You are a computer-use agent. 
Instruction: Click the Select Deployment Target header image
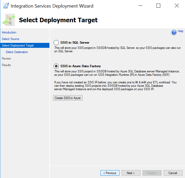9,20
